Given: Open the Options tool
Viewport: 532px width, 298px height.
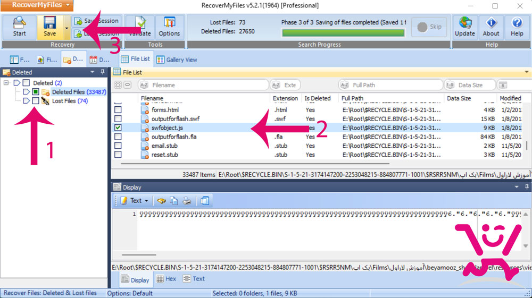Looking at the screenshot, I should pos(169,27).
